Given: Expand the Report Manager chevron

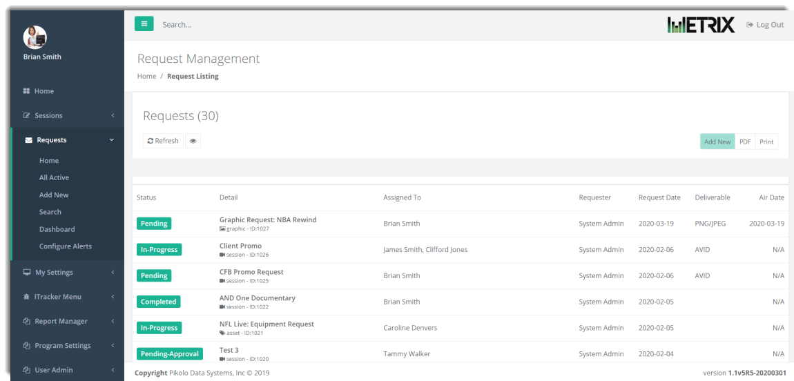Looking at the screenshot, I should click(113, 321).
